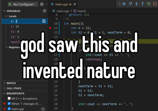
Task: Step over the current line
Action: (x=130, y=4)
